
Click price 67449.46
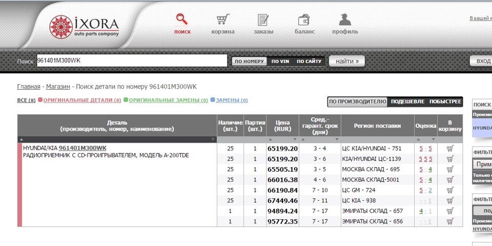point(282,200)
